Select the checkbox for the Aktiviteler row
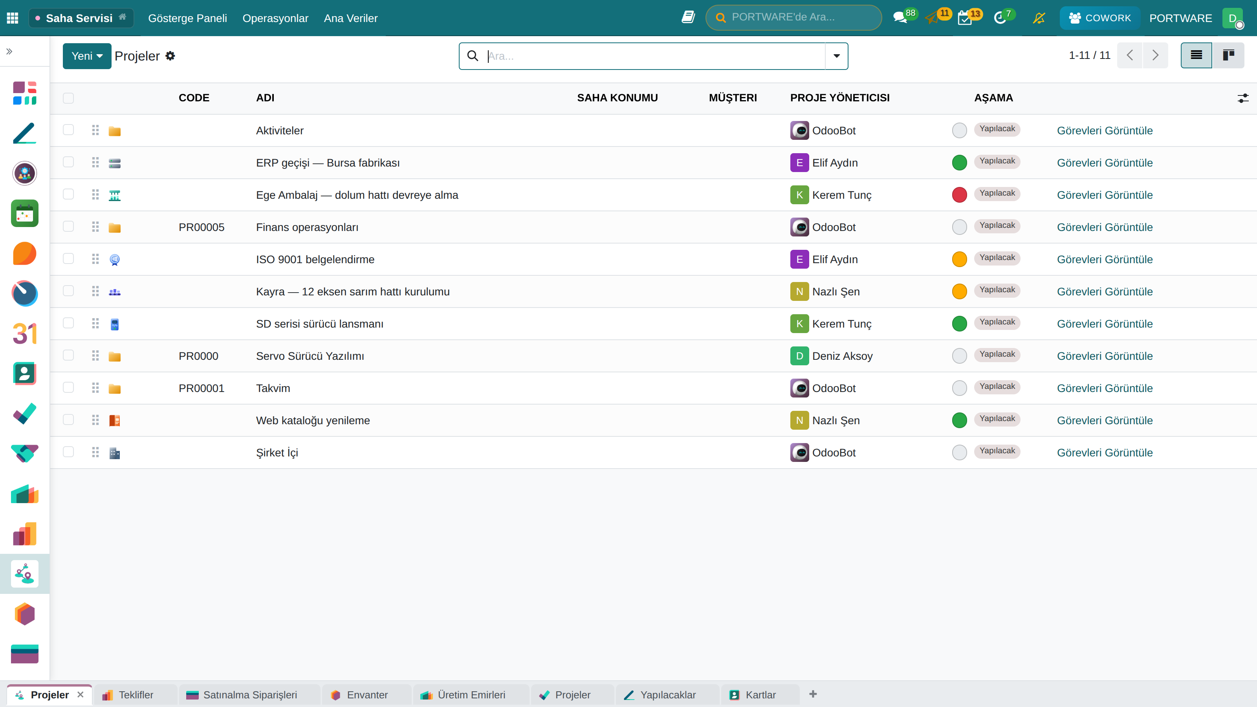This screenshot has width=1257, height=707. click(68, 130)
